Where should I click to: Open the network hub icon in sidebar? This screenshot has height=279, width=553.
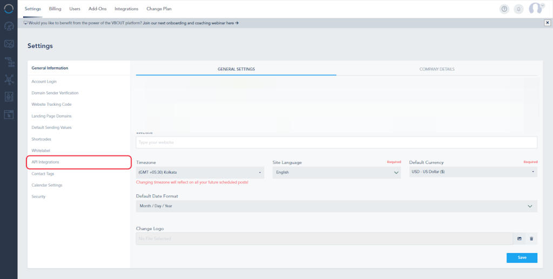[9, 79]
